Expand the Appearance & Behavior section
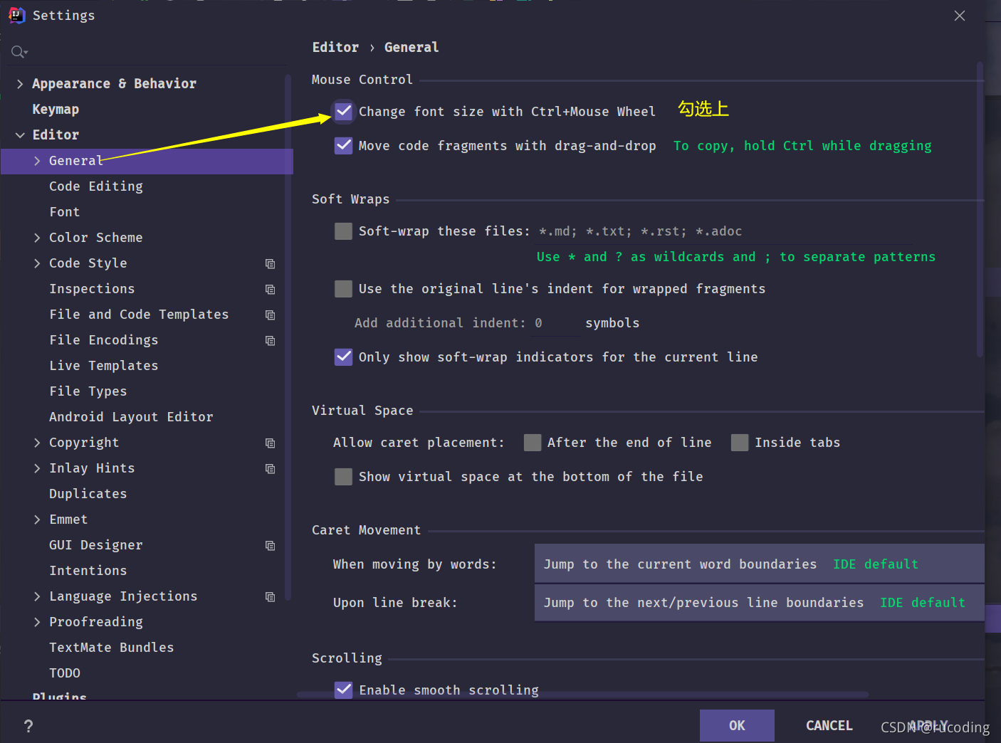The width and height of the screenshot is (1001, 743). (20, 84)
